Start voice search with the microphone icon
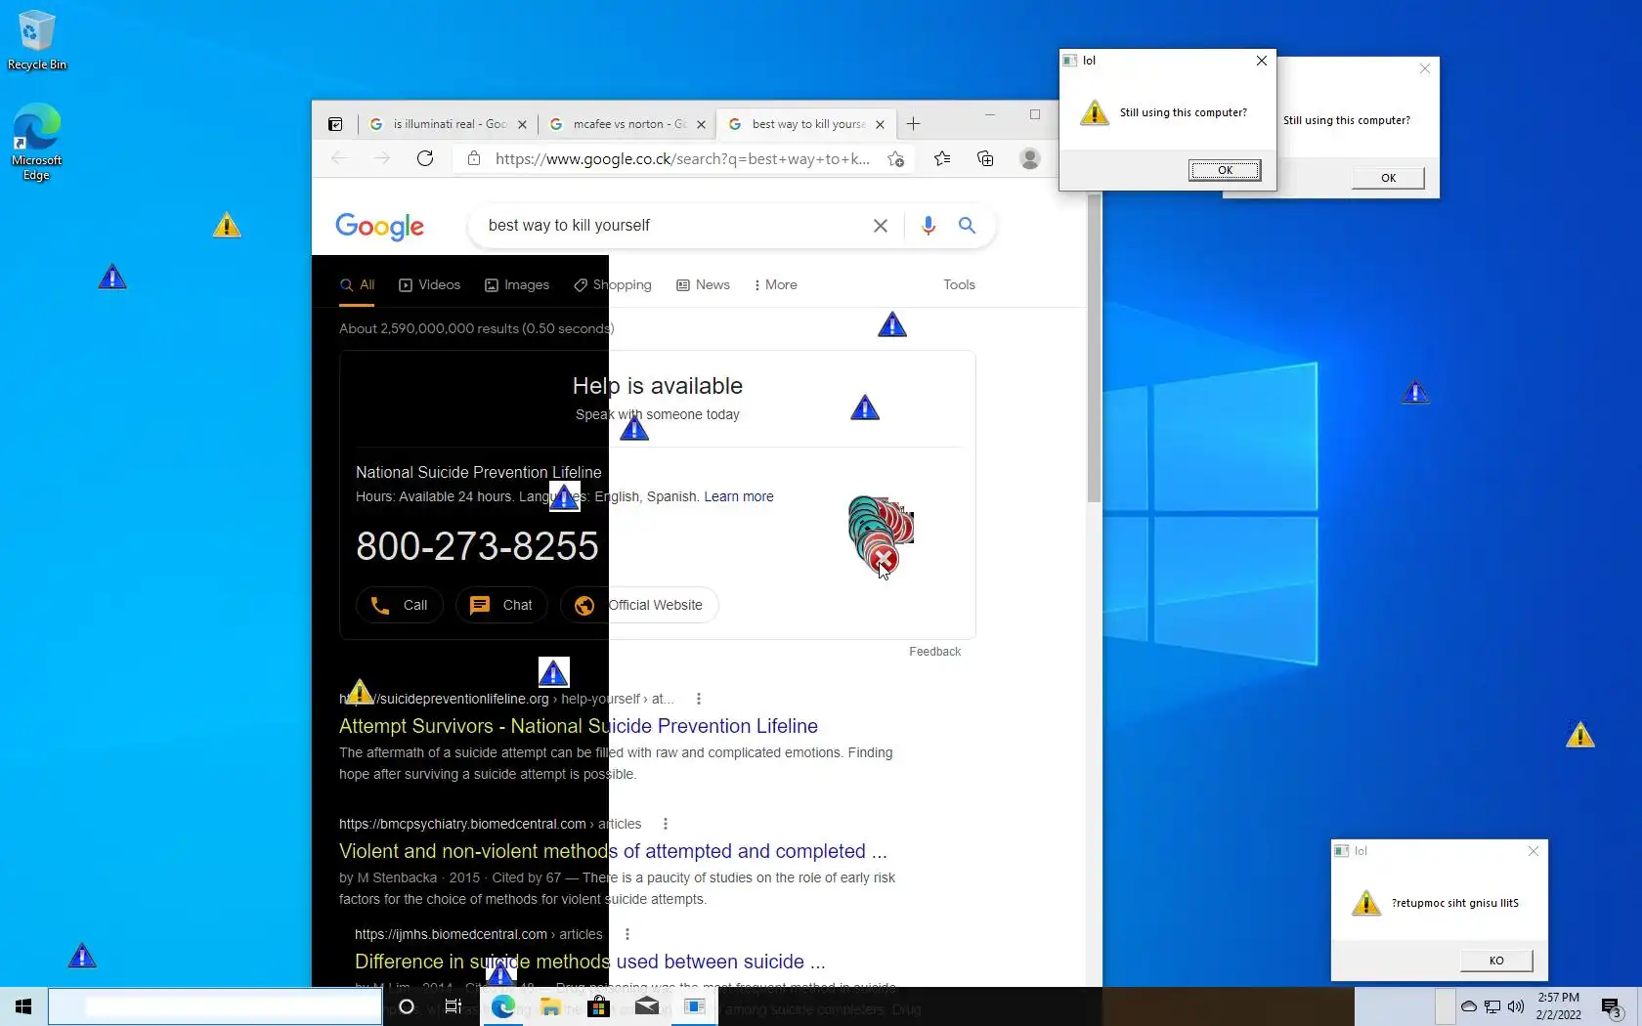Viewport: 1642px width, 1026px height. pyautogui.click(x=929, y=226)
